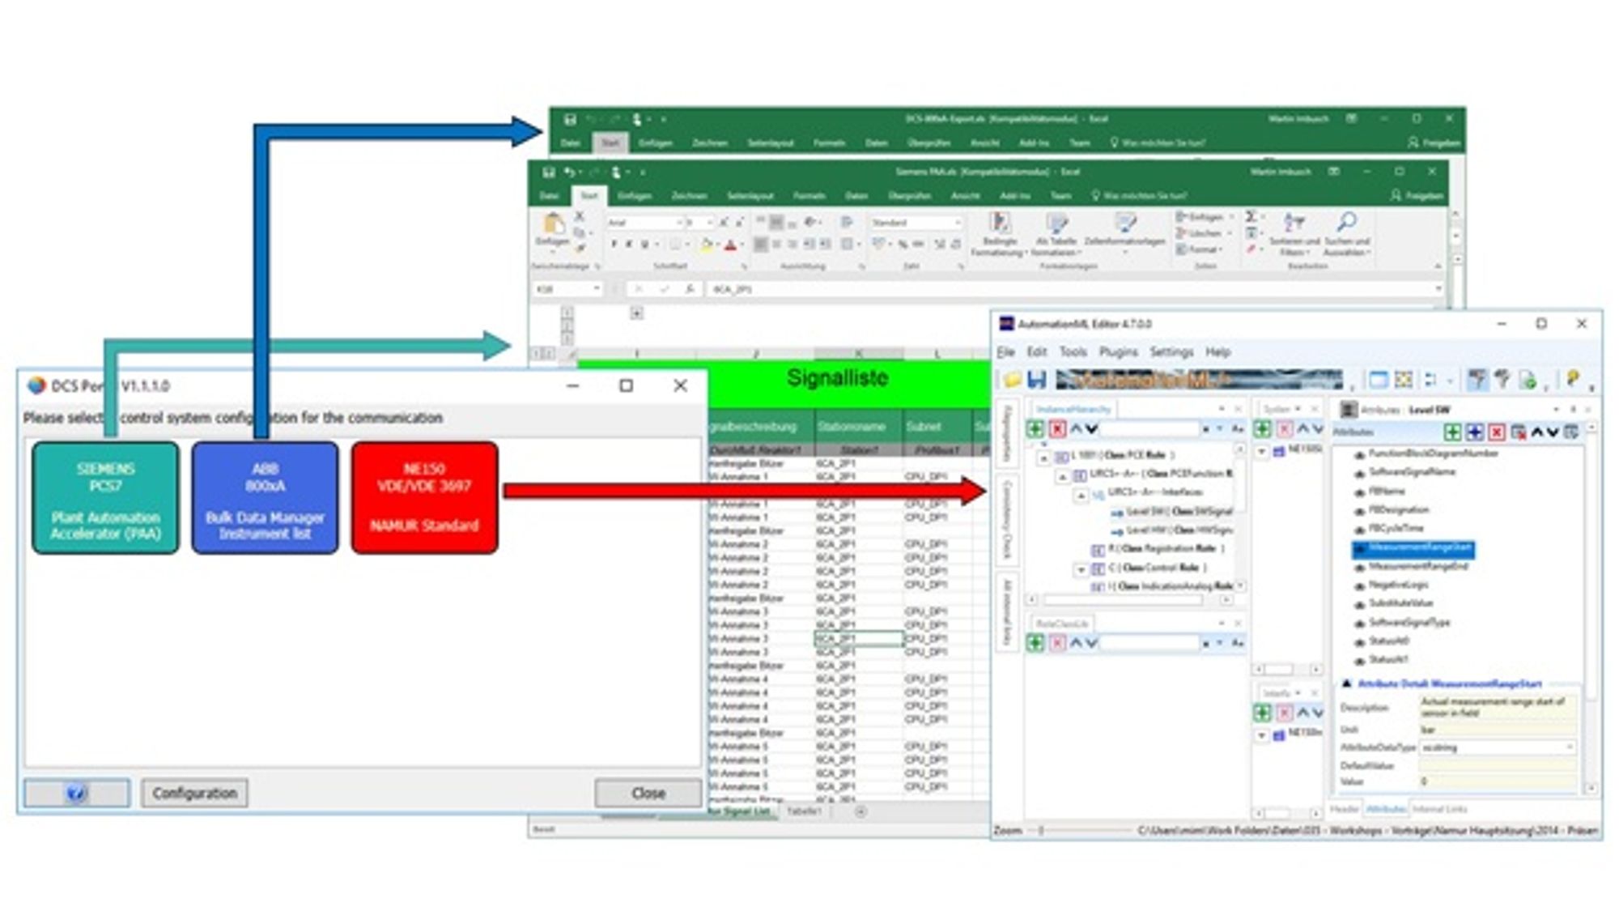This screenshot has height=911, width=1619.
Task: Open the AttributeDataType dropdown
Action: (x=1570, y=747)
